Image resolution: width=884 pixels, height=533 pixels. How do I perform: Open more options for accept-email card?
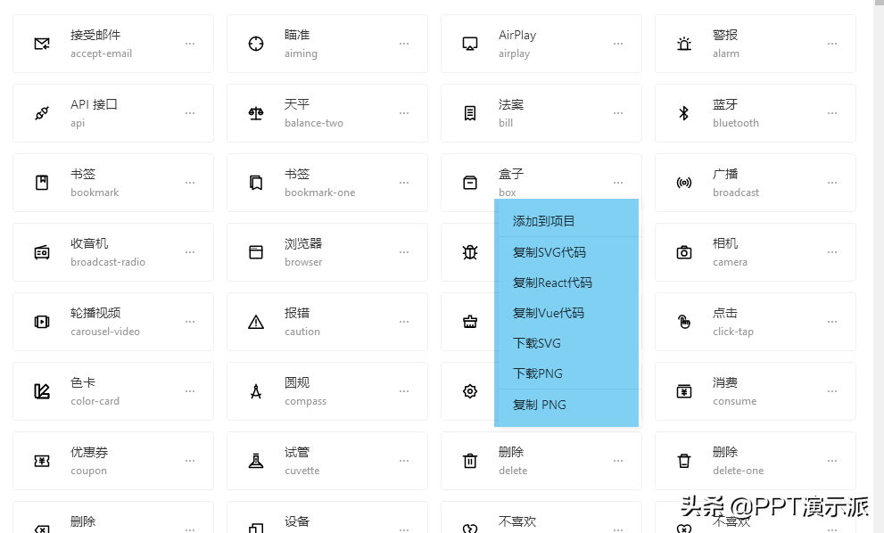(190, 44)
